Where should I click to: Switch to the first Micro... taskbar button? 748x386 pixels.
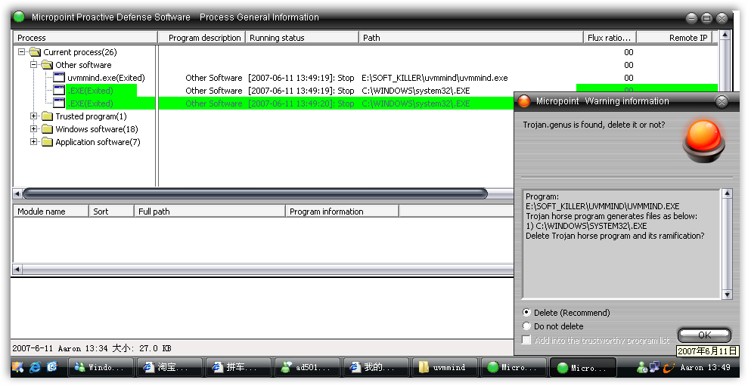click(x=513, y=367)
